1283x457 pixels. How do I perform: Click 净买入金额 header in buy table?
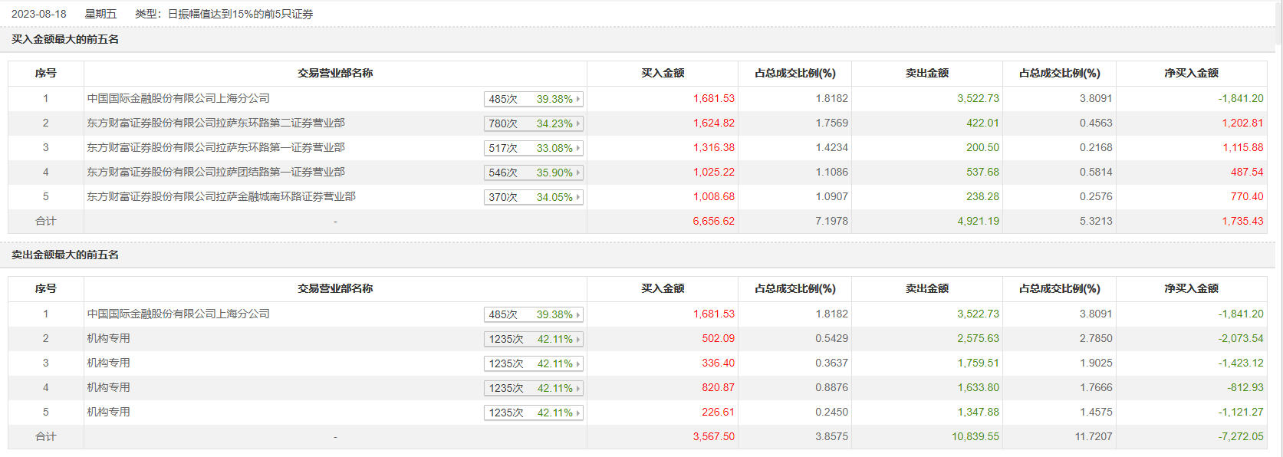[x=1191, y=73]
